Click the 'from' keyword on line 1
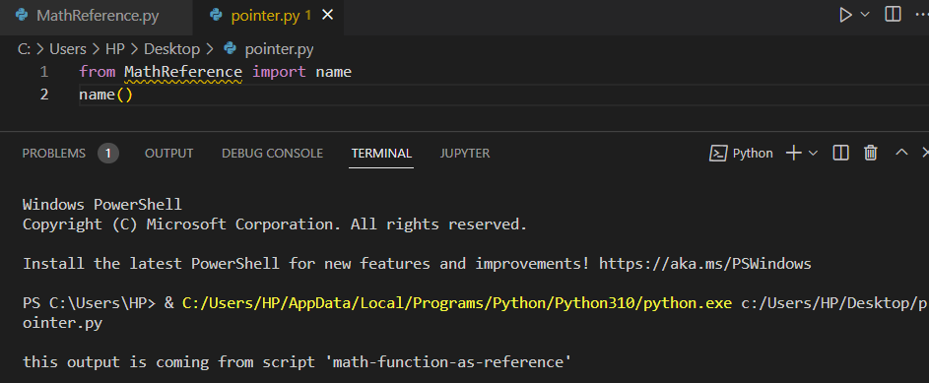Image resolution: width=929 pixels, height=383 pixels. point(98,72)
